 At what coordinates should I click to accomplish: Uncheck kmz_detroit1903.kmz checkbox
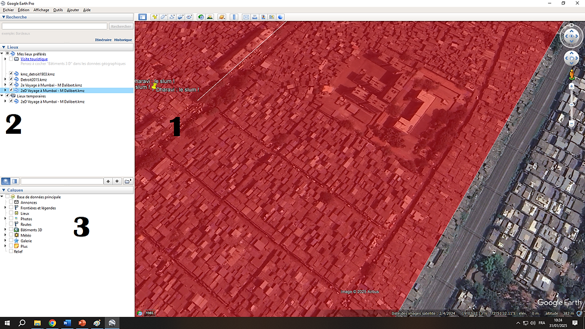click(11, 74)
